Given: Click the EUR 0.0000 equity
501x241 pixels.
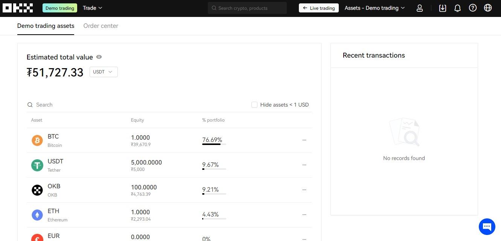Looking at the screenshot, I should [x=140, y=237].
